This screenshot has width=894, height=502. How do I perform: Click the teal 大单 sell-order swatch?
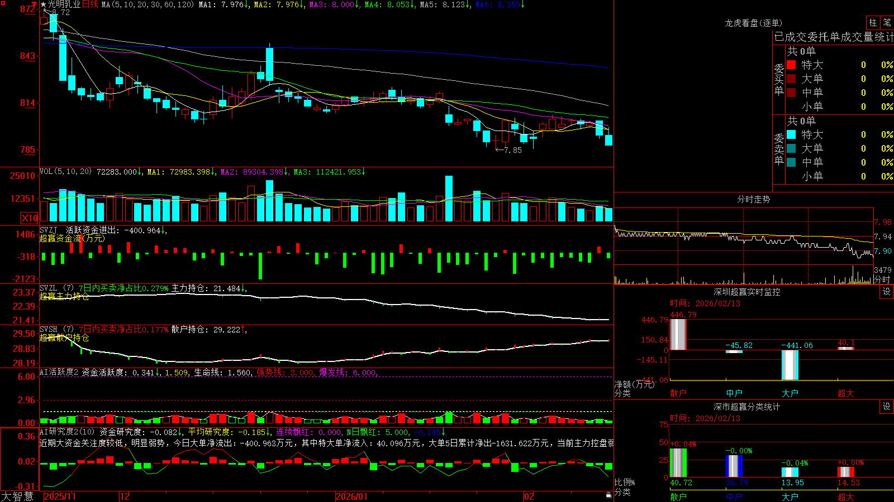(x=791, y=148)
